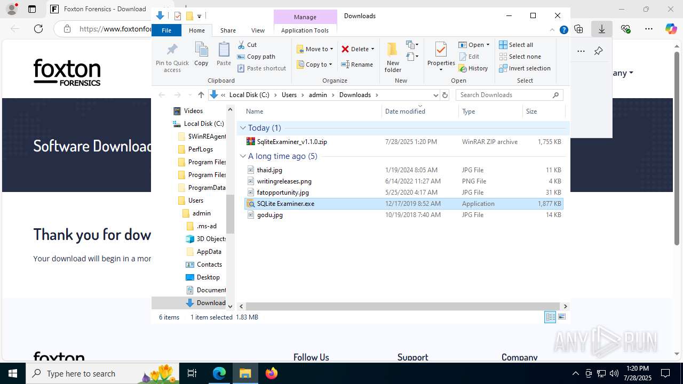Switch to the Share ribbon tab

pyautogui.click(x=228, y=30)
